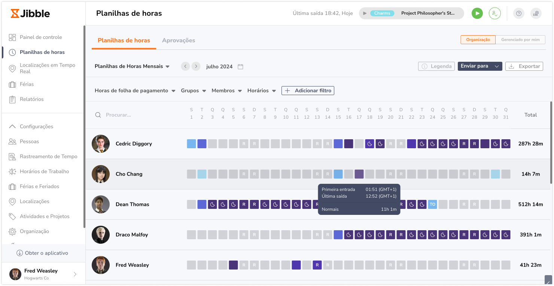Switch to the Planilhas de horas tab
Viewport: 554px width, 286px height.
click(124, 40)
